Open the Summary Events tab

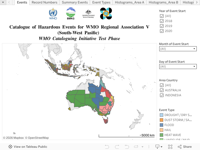tap(75, 2)
